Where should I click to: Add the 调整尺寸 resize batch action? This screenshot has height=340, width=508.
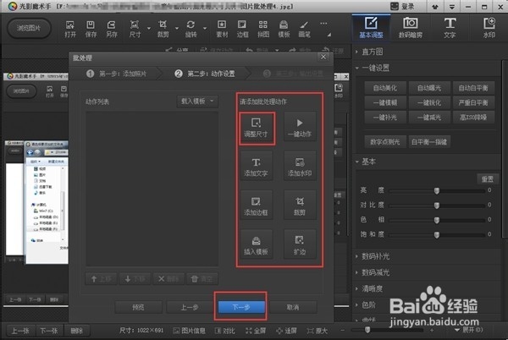coord(257,128)
